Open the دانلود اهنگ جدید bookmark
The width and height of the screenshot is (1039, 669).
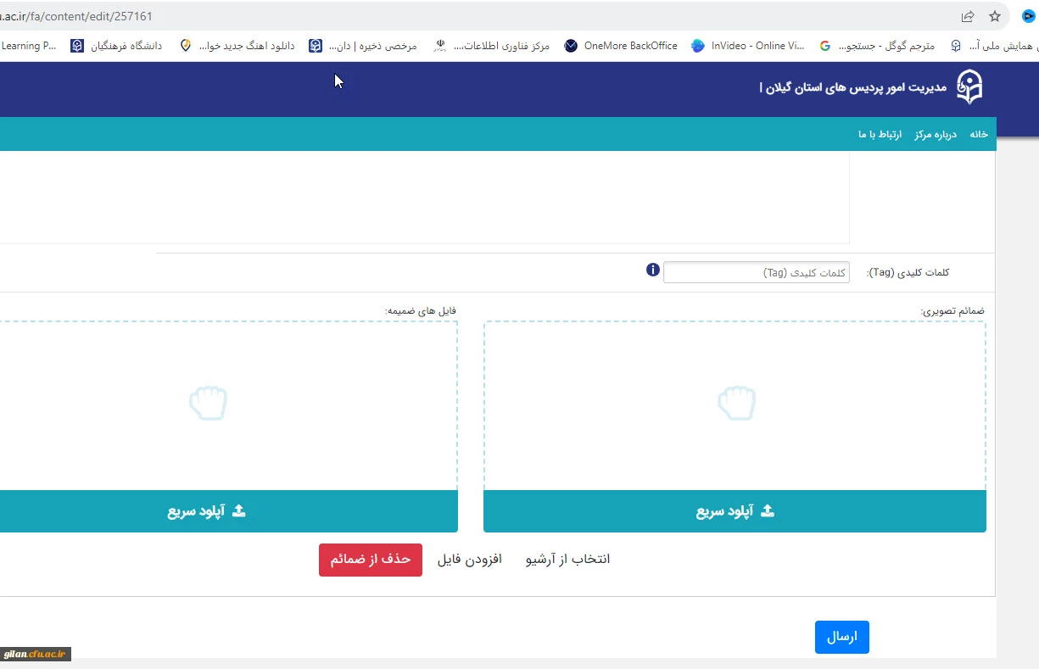pyautogui.click(x=237, y=46)
